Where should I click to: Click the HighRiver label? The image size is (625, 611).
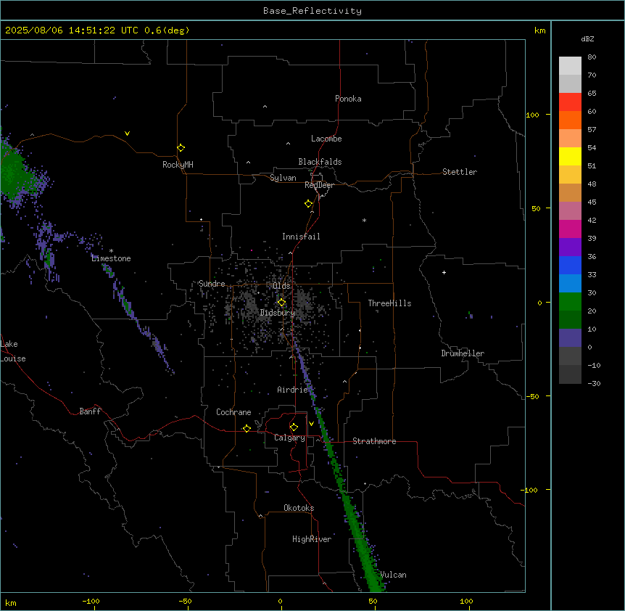click(312, 539)
